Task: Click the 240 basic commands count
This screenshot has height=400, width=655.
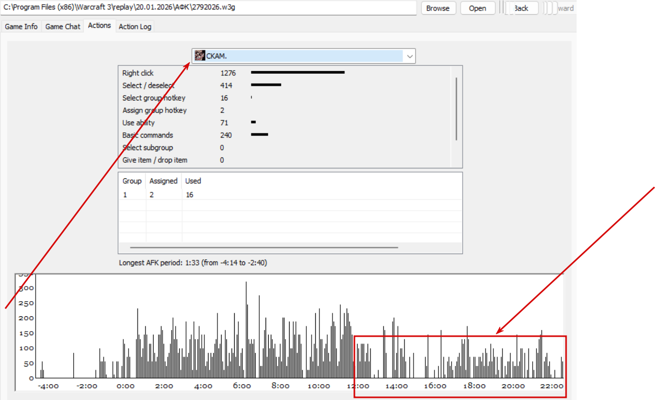Action: [x=226, y=135]
